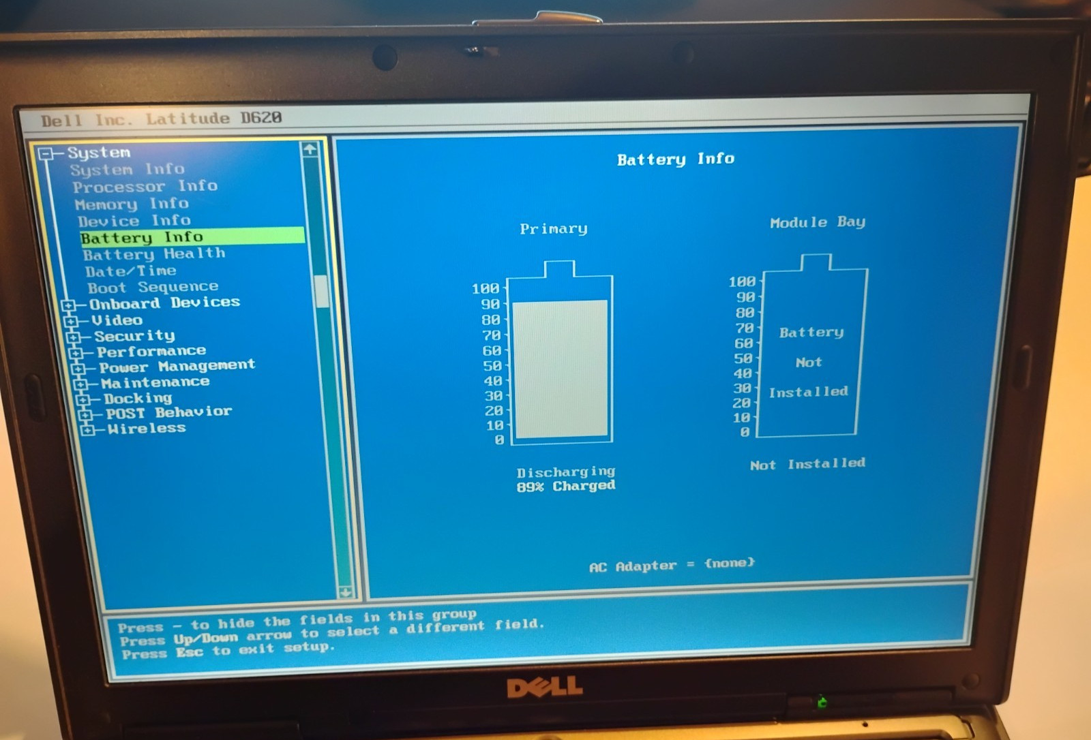The width and height of the screenshot is (1091, 740).
Task: Click the 'Press Up/Down arrow' hint line
Action: (x=332, y=634)
